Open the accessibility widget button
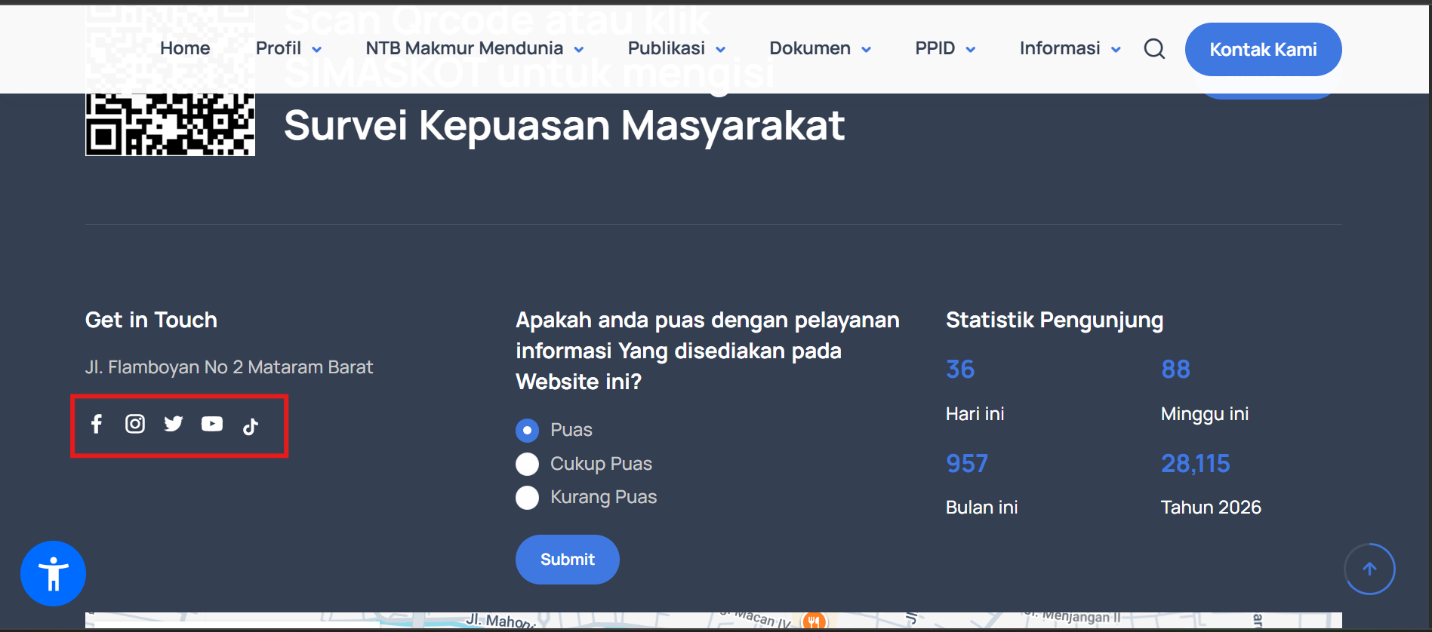This screenshot has width=1432, height=632. 53,574
